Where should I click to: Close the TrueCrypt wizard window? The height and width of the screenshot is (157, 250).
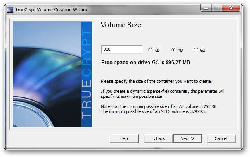click(x=231, y=8)
